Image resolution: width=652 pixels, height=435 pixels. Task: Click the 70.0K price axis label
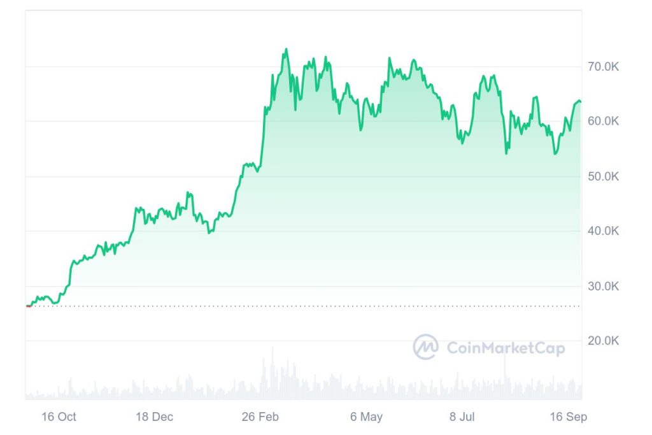pos(604,66)
